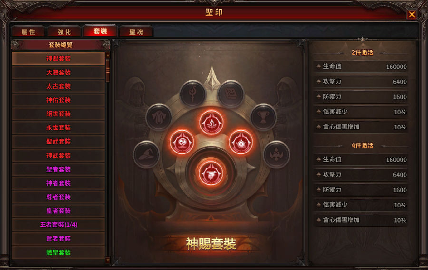Switch to the 聖魂 tab
The width and height of the screenshot is (428, 270).
coord(136,32)
